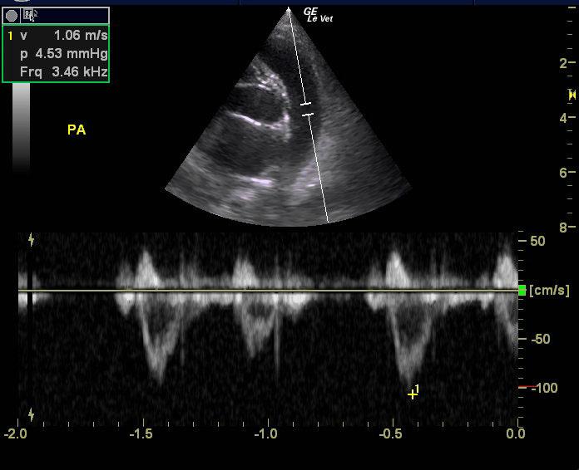Screen dimensions: 579x470
Task: Click the depth marker labeled 8
Action: click(x=563, y=228)
